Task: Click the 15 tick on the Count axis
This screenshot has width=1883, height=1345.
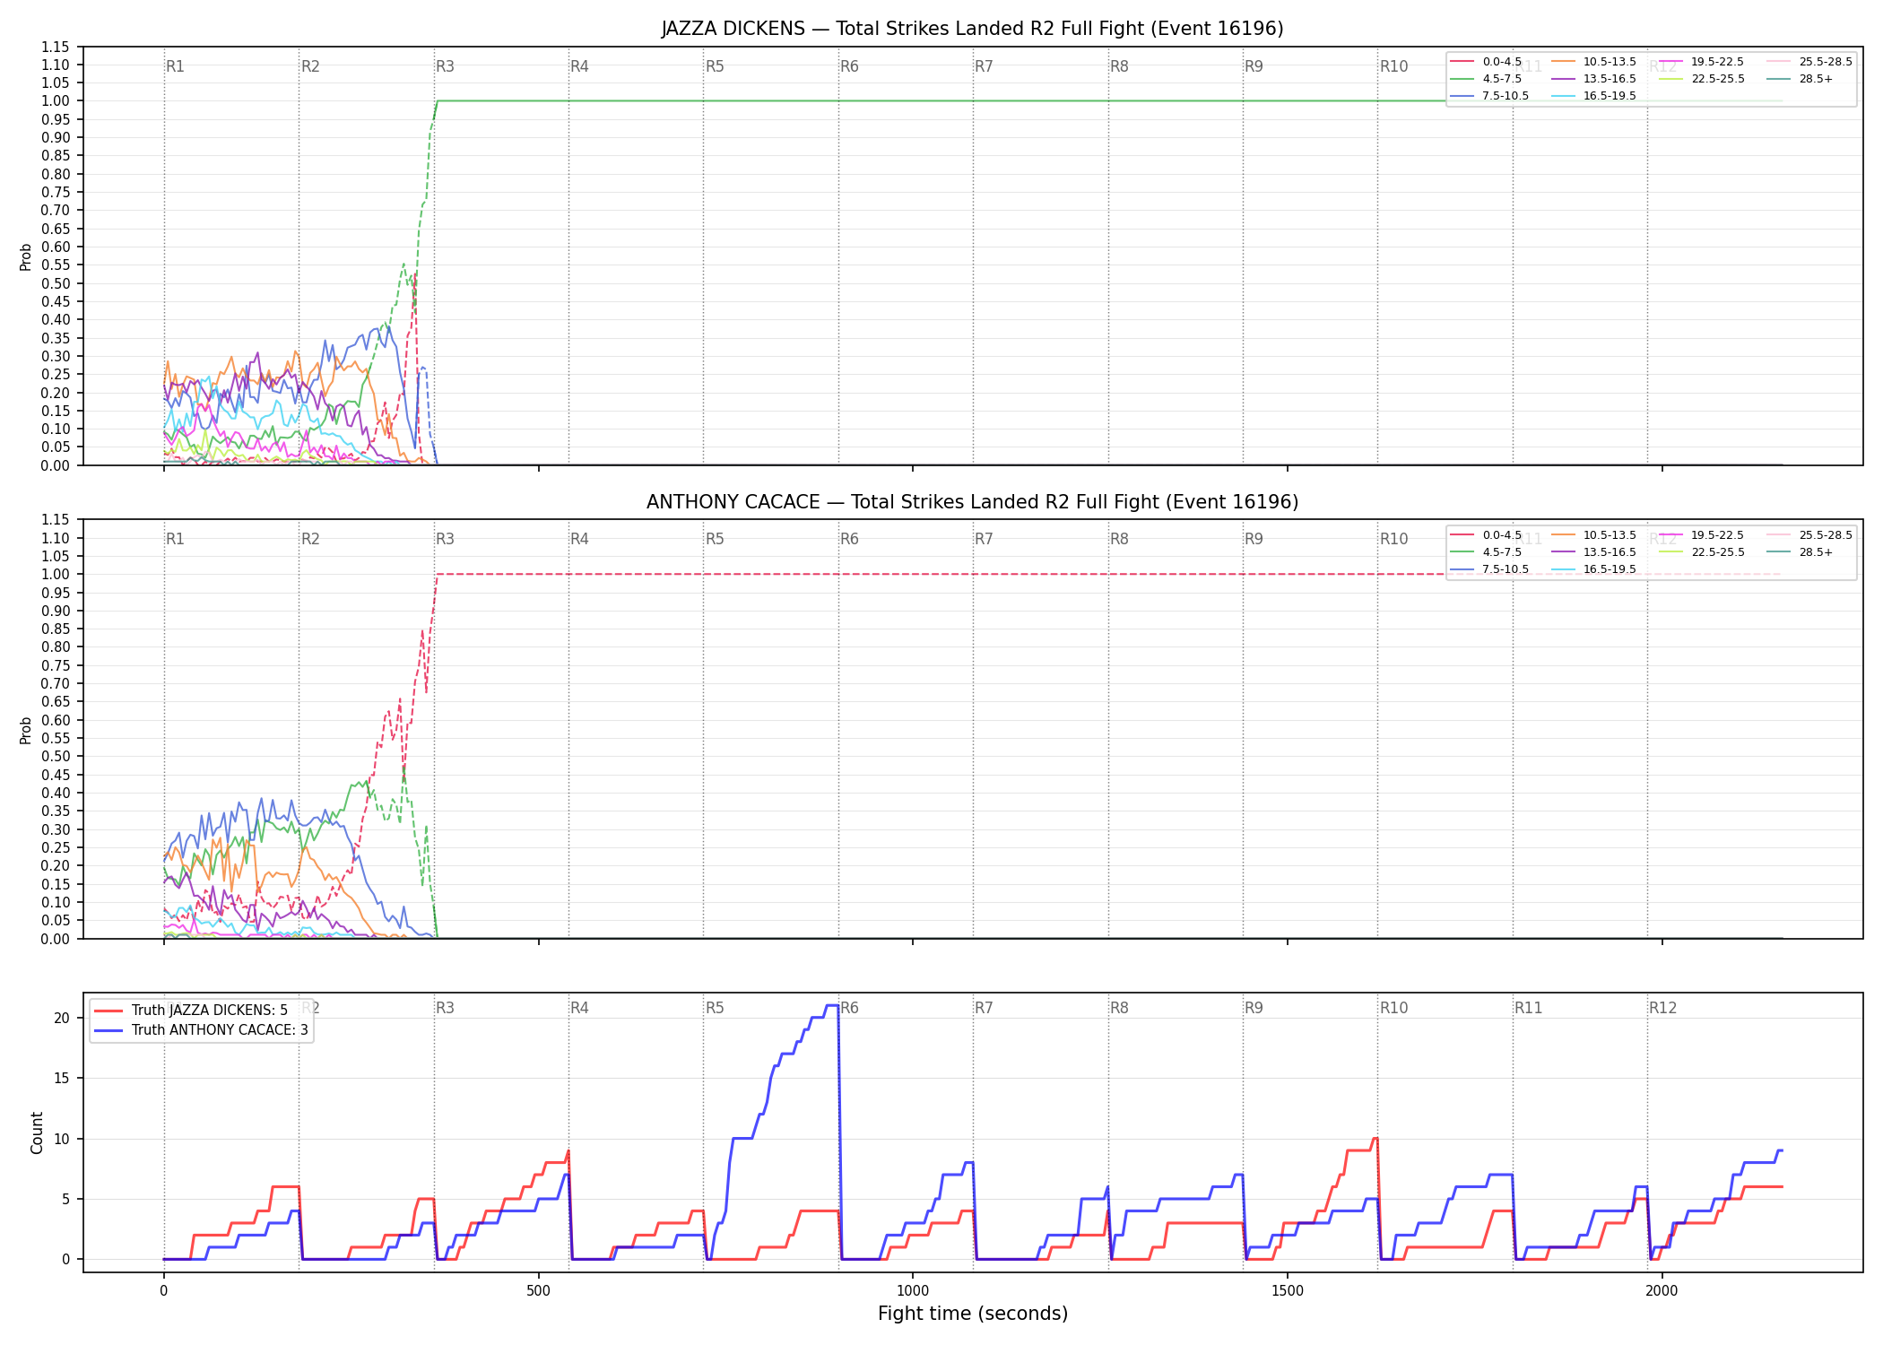Action: tap(62, 1078)
